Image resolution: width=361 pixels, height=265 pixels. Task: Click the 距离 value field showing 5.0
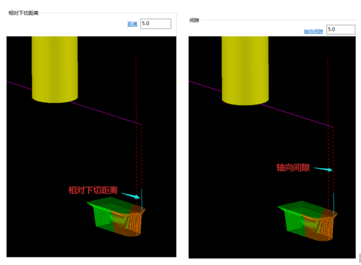coord(155,23)
